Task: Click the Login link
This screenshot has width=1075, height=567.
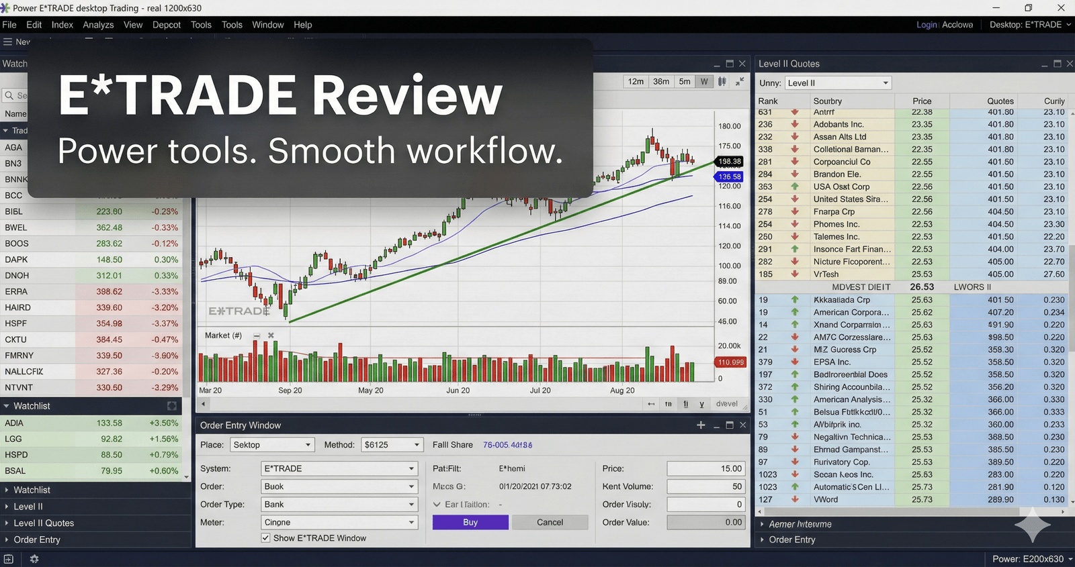Action: point(927,25)
